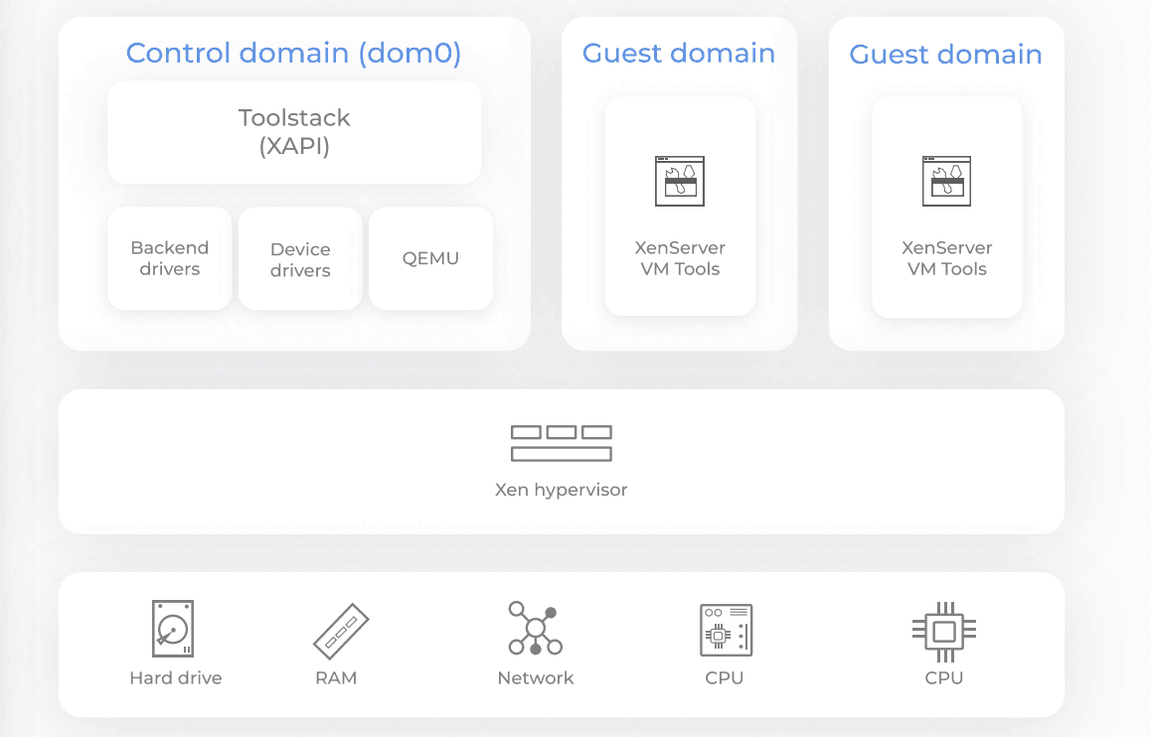Click the Device drivers block
This screenshot has width=1151, height=737.
pyautogui.click(x=300, y=259)
